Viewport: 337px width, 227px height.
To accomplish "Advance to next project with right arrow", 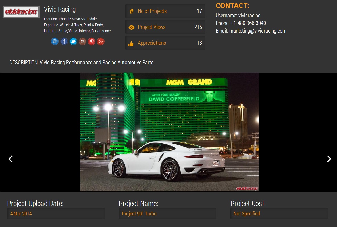I will (329, 159).
